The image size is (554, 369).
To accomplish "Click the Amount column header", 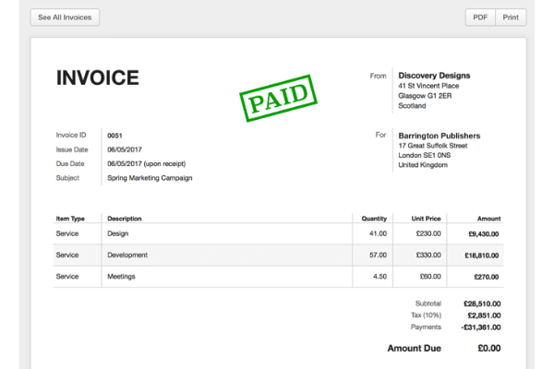I will (x=489, y=219).
